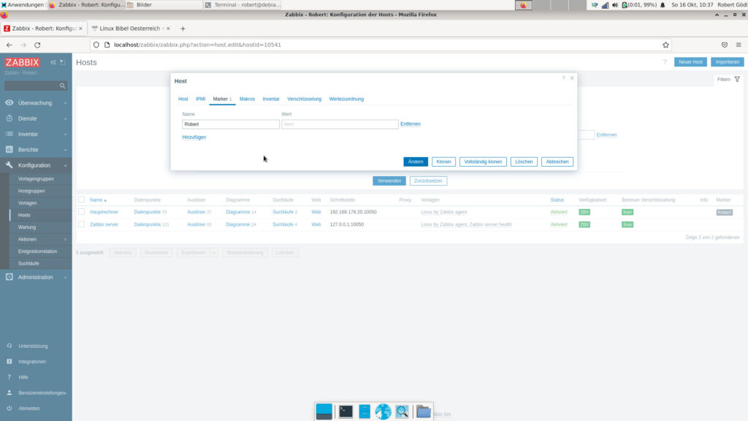Screen dimensions: 748x421
Task: Bookmark this page with the star icon
Action: (x=665, y=45)
